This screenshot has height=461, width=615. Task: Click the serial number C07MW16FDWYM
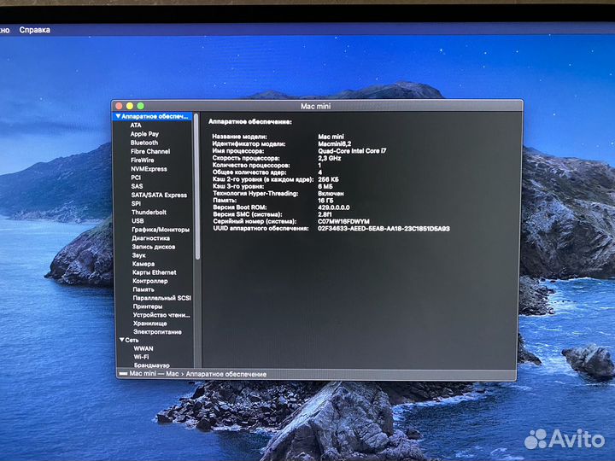(343, 221)
